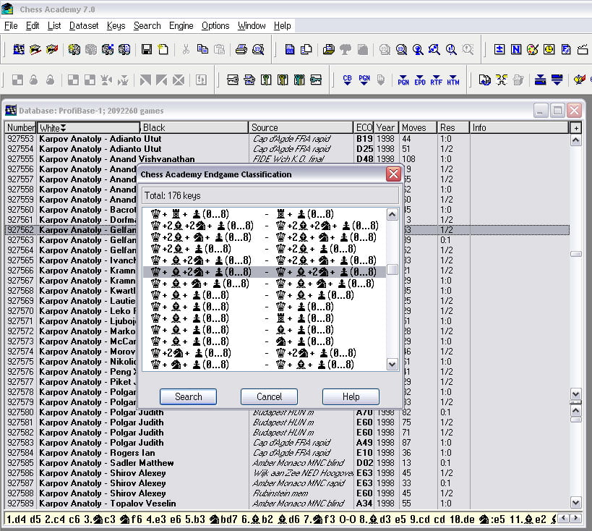Open the Print dialog via the printer icon
592x531 pixels.
[x=242, y=49]
